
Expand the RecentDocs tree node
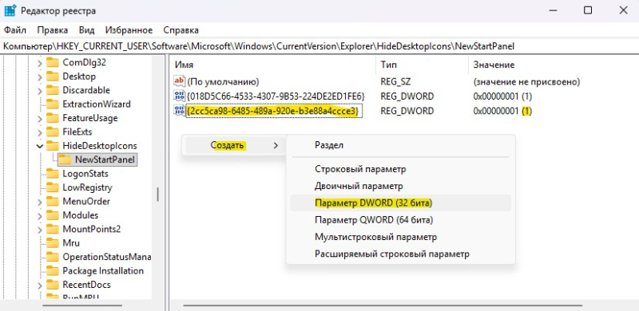(39, 285)
